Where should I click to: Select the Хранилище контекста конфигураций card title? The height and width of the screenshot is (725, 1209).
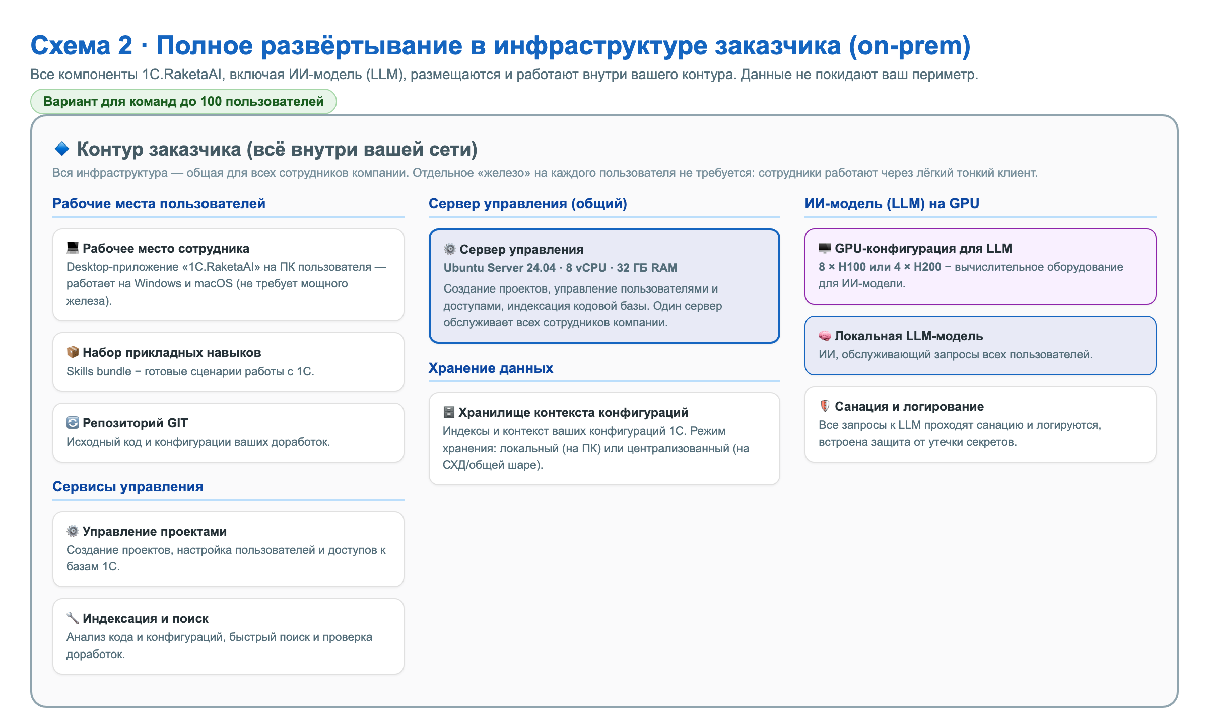click(x=573, y=412)
